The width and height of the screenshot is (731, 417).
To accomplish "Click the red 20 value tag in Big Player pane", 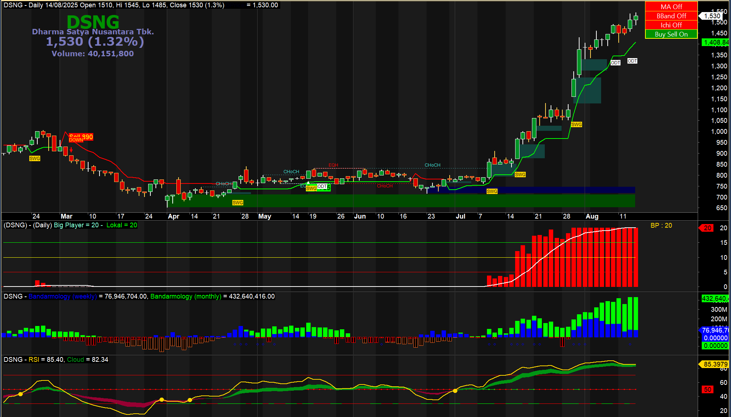I will click(707, 228).
